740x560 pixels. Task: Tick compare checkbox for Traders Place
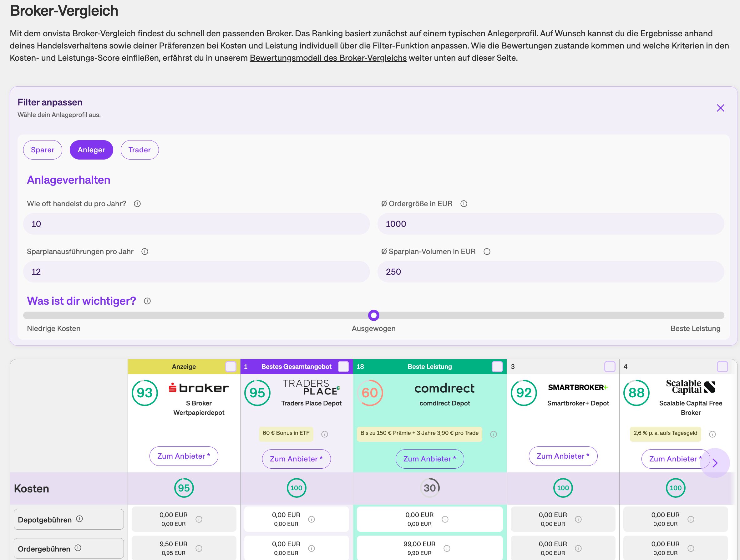[343, 367]
